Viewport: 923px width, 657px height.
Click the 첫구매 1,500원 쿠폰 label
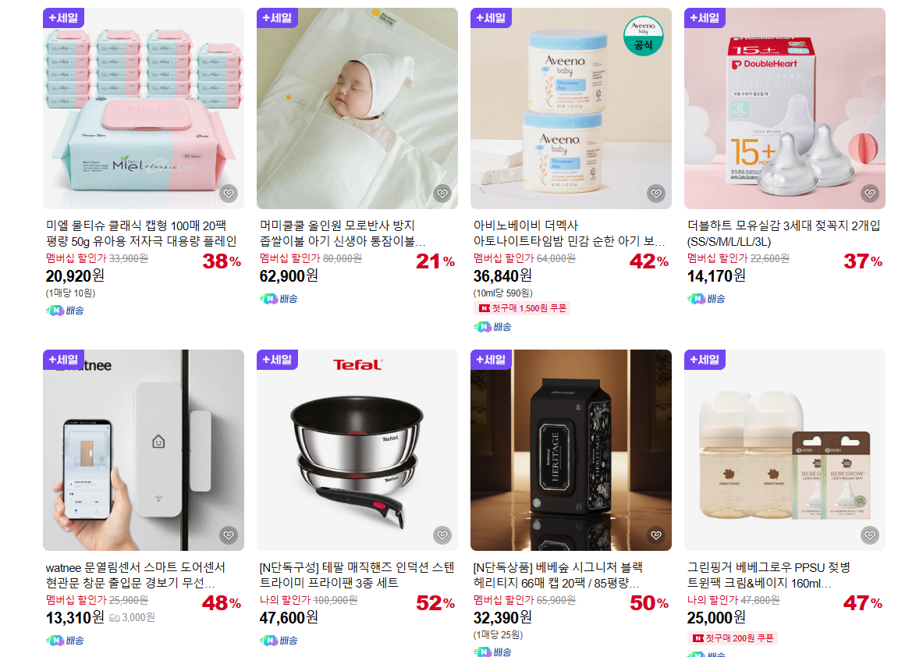[x=521, y=308]
